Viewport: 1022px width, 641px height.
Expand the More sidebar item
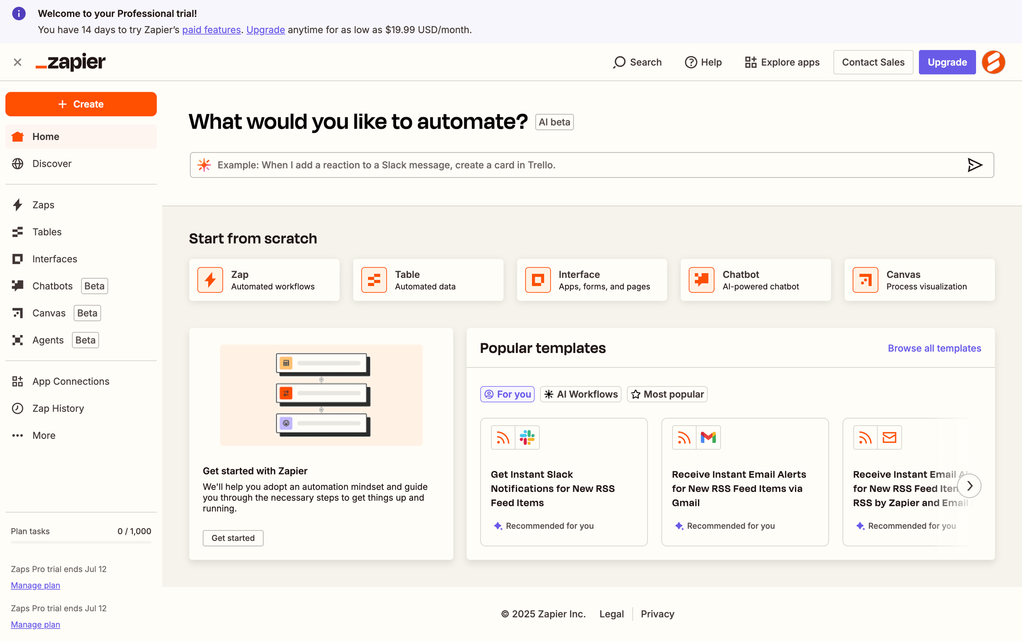tap(81, 436)
